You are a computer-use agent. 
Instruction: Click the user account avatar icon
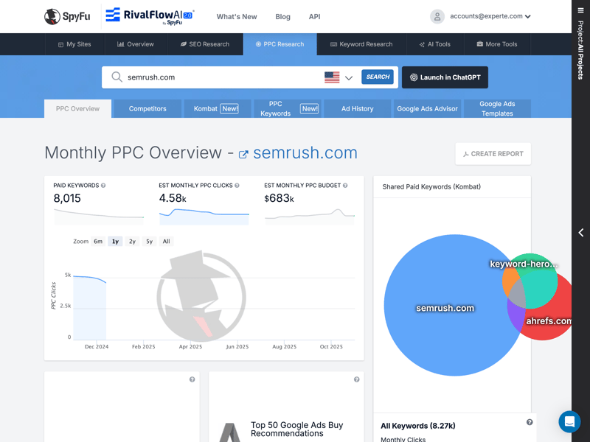[x=437, y=16]
